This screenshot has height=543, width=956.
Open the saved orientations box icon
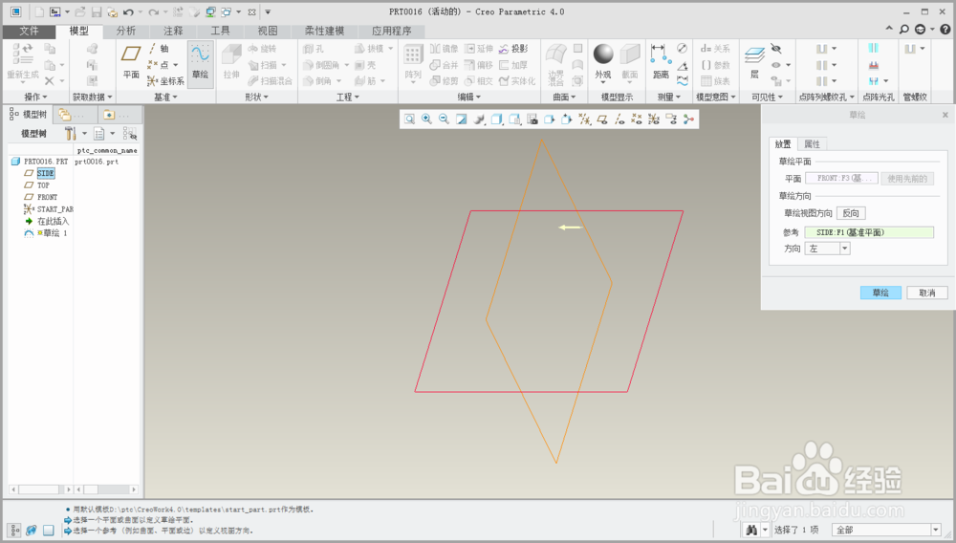[514, 119]
